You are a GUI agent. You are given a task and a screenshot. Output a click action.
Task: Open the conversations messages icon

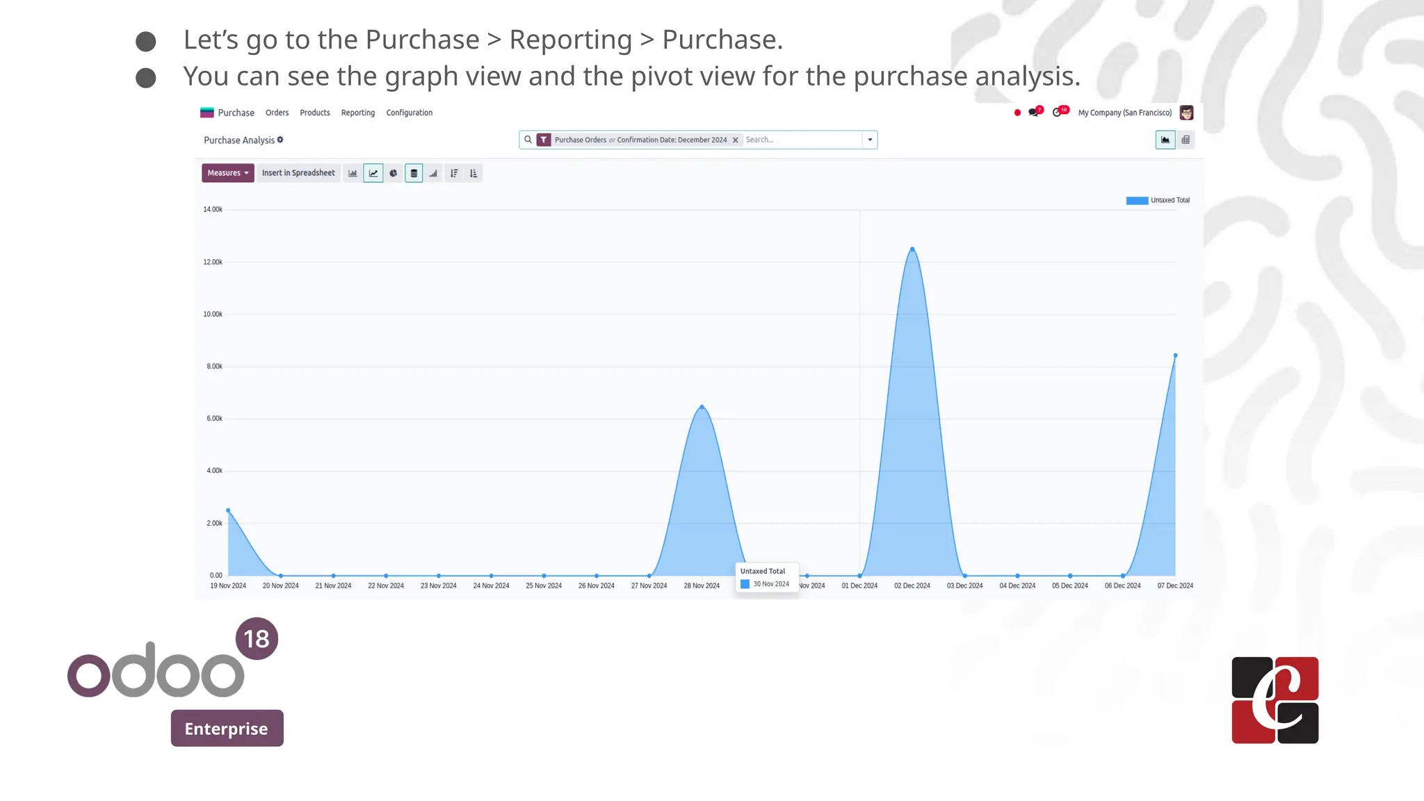pyautogui.click(x=1035, y=112)
